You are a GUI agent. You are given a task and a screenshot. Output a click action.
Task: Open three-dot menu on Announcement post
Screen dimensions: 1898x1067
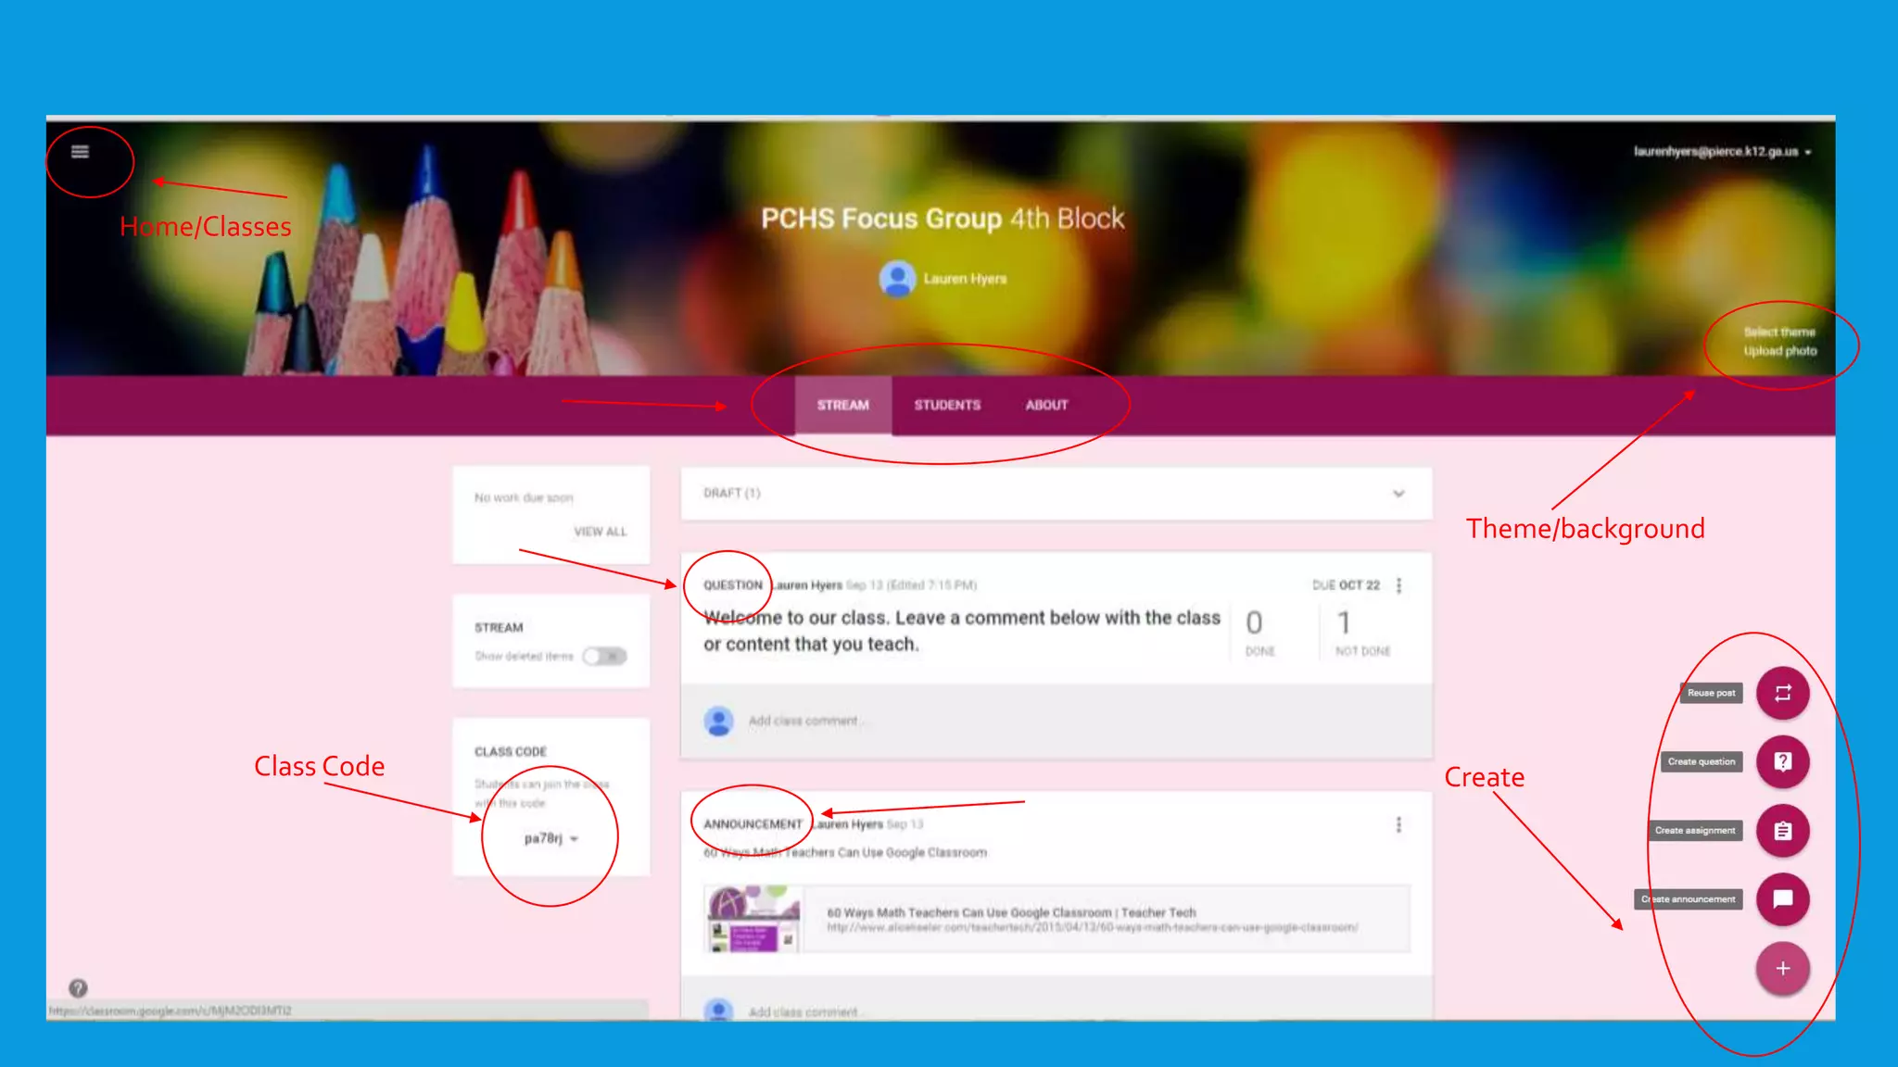coord(1398,824)
